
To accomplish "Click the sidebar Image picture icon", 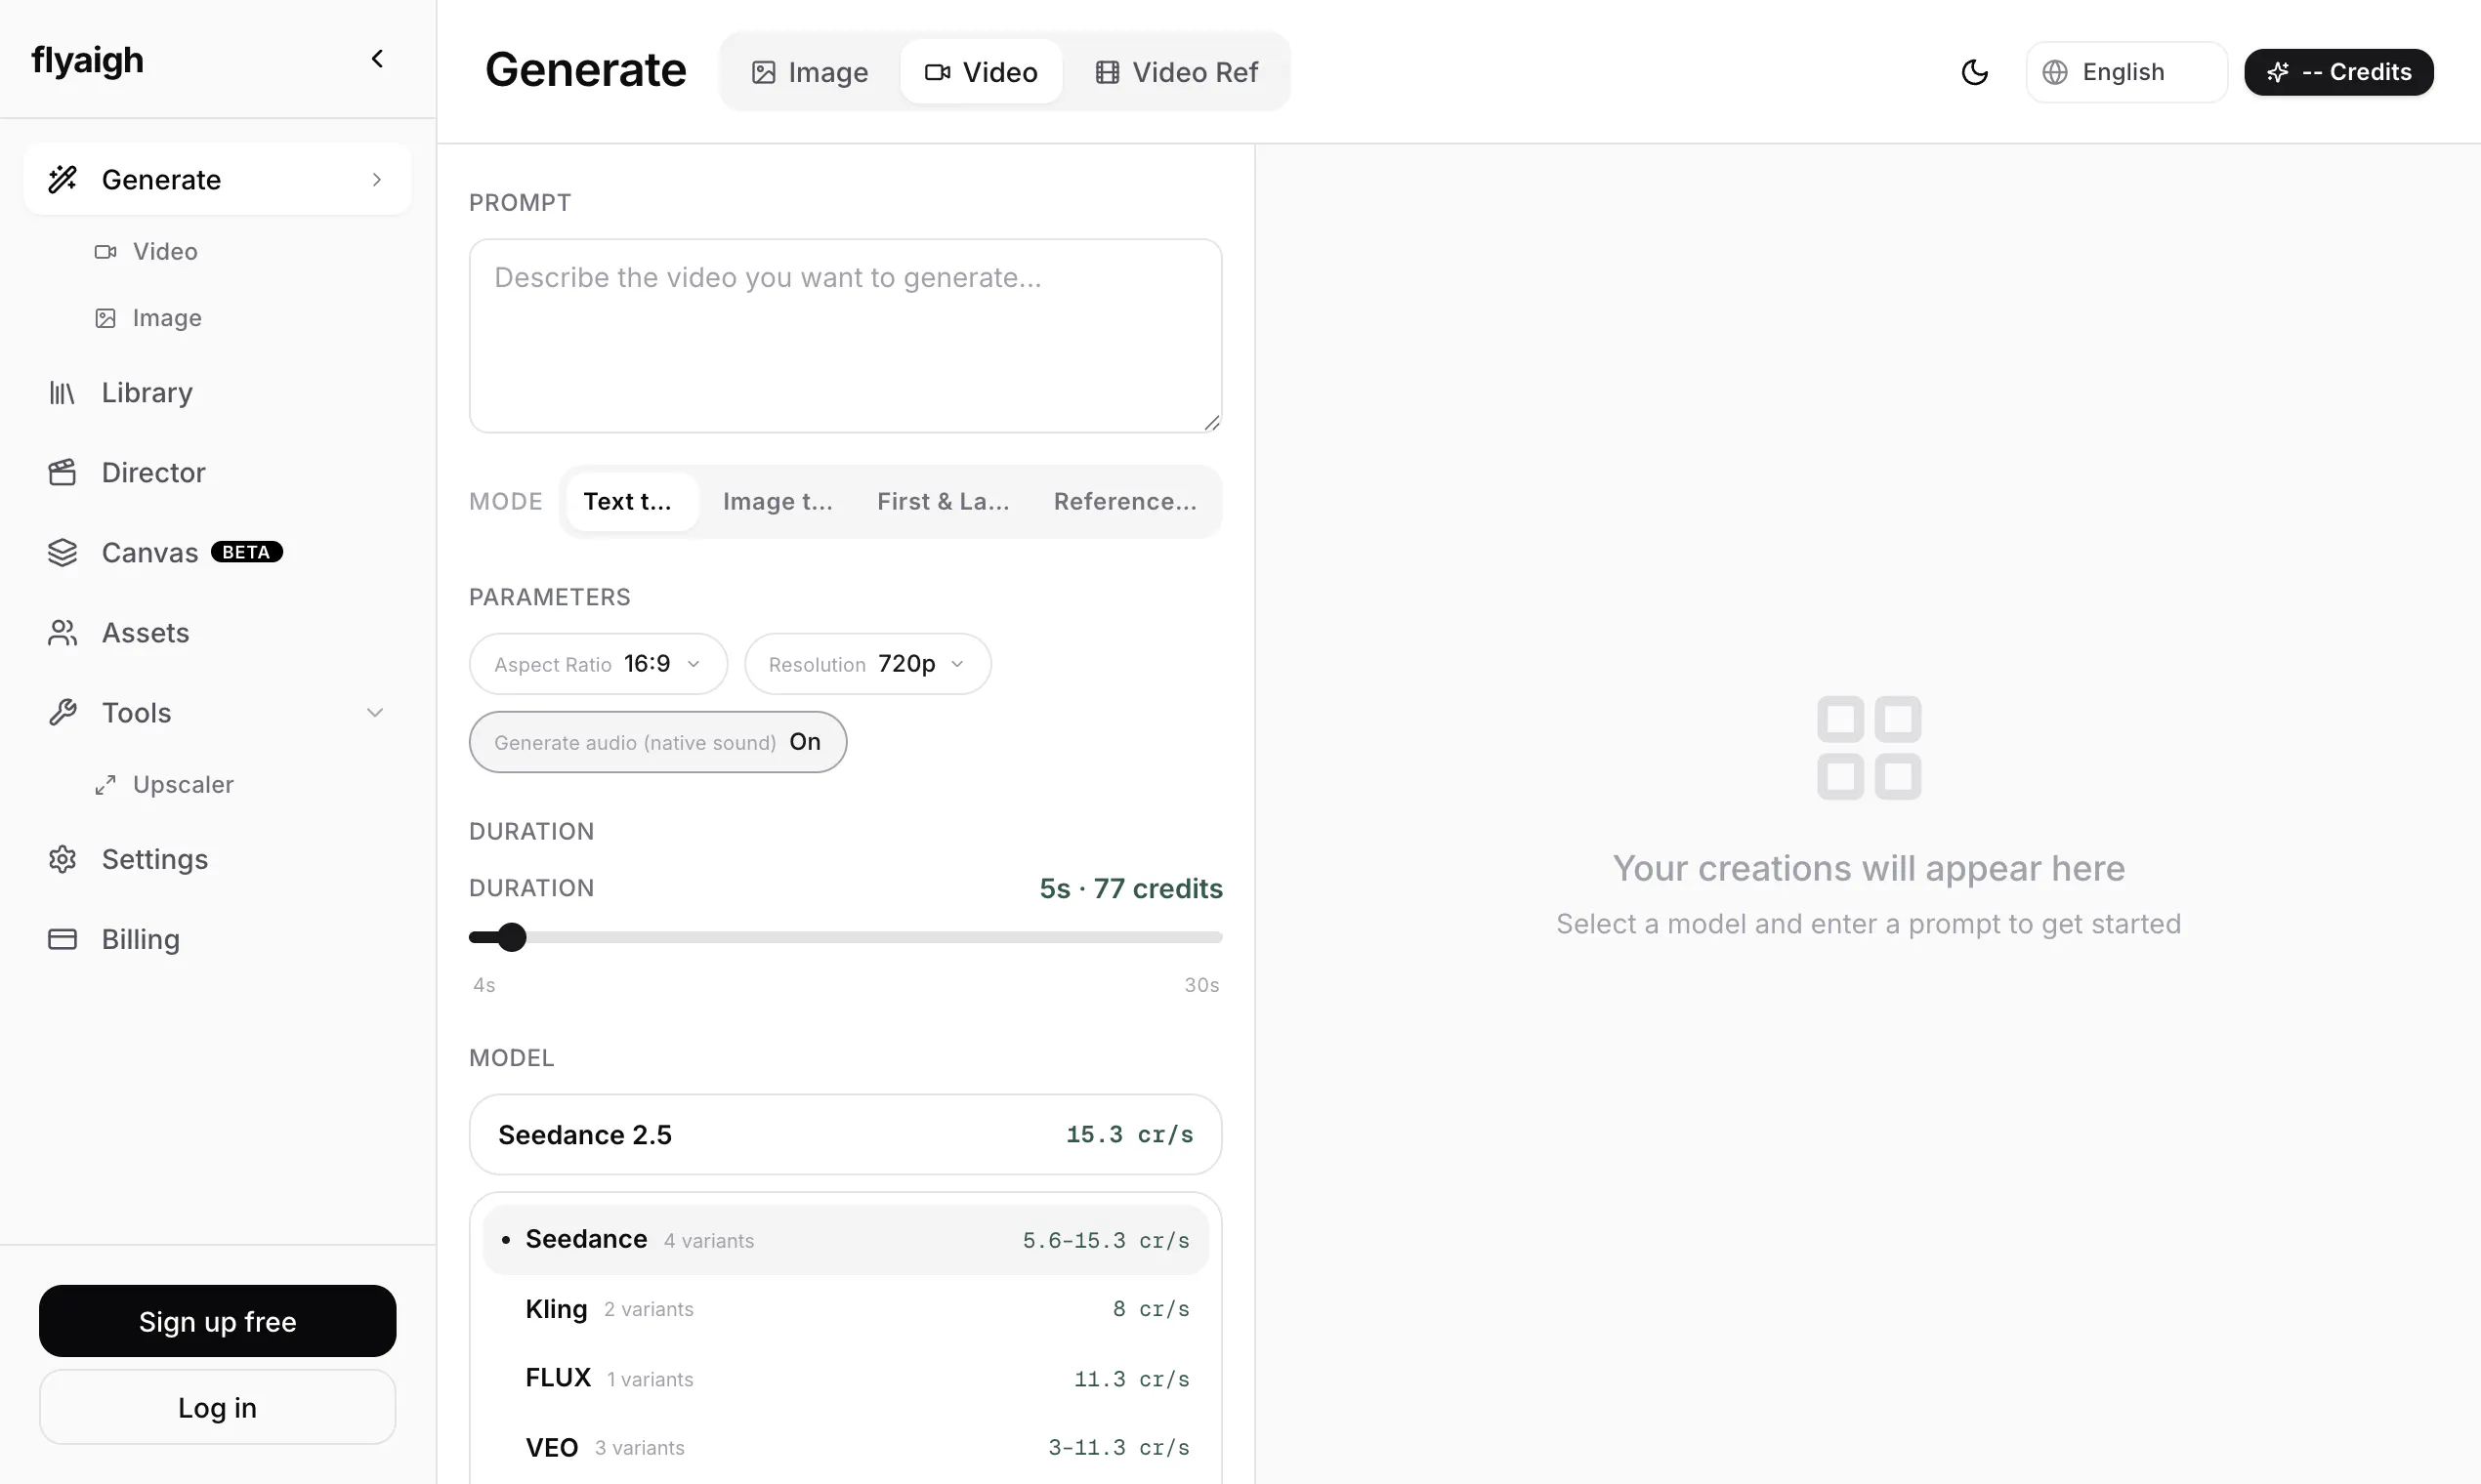I will click(105, 318).
